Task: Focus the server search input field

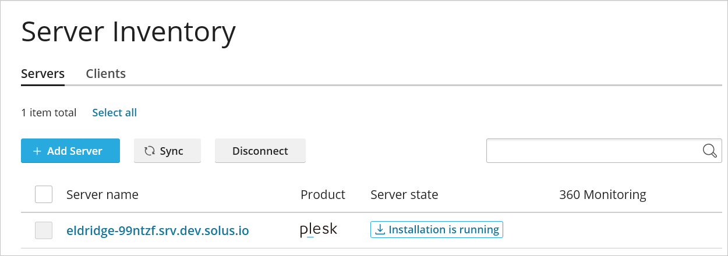Action: coord(591,151)
